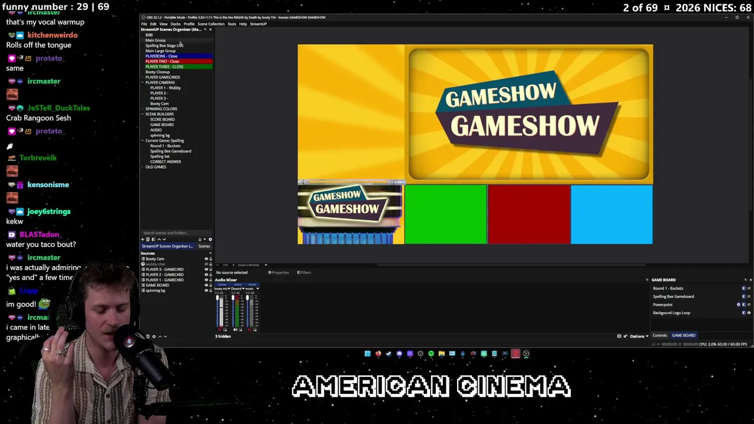This screenshot has height=424, width=754.
Task: Unmute the music audio channel
Action: pos(250,330)
